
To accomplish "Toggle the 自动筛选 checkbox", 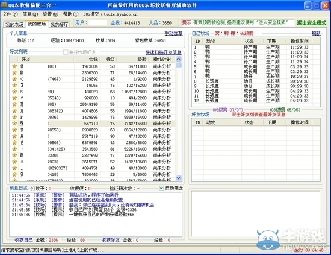I will click(161, 188).
